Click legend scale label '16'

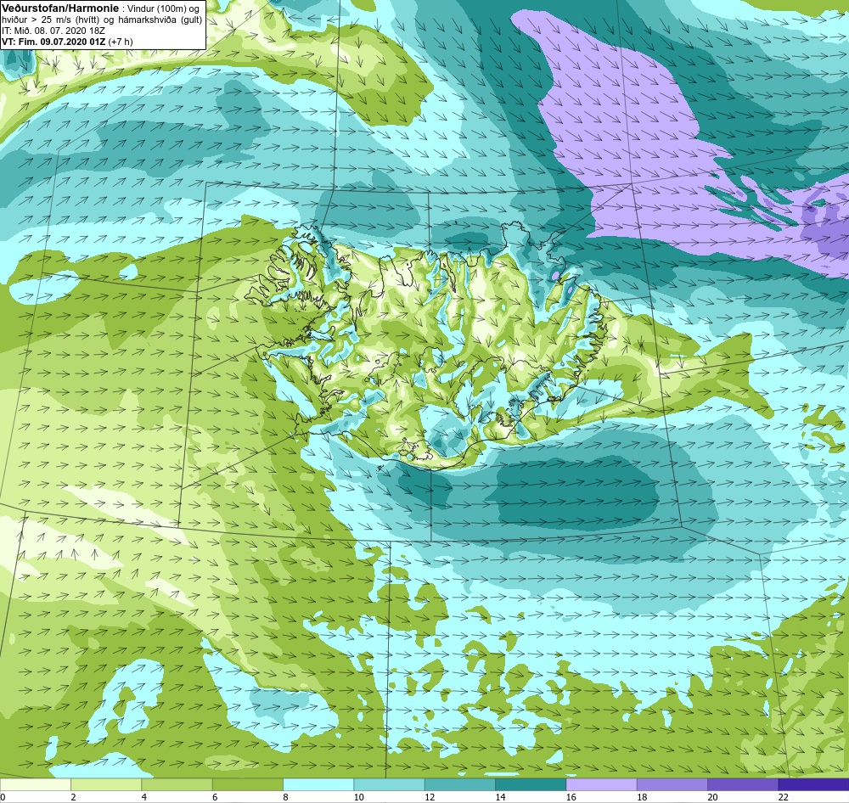point(571,796)
